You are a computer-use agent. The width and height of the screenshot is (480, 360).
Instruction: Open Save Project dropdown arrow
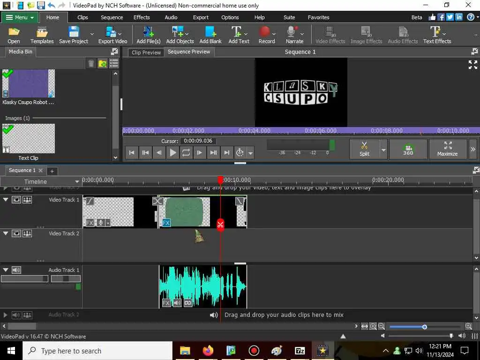point(92,34)
